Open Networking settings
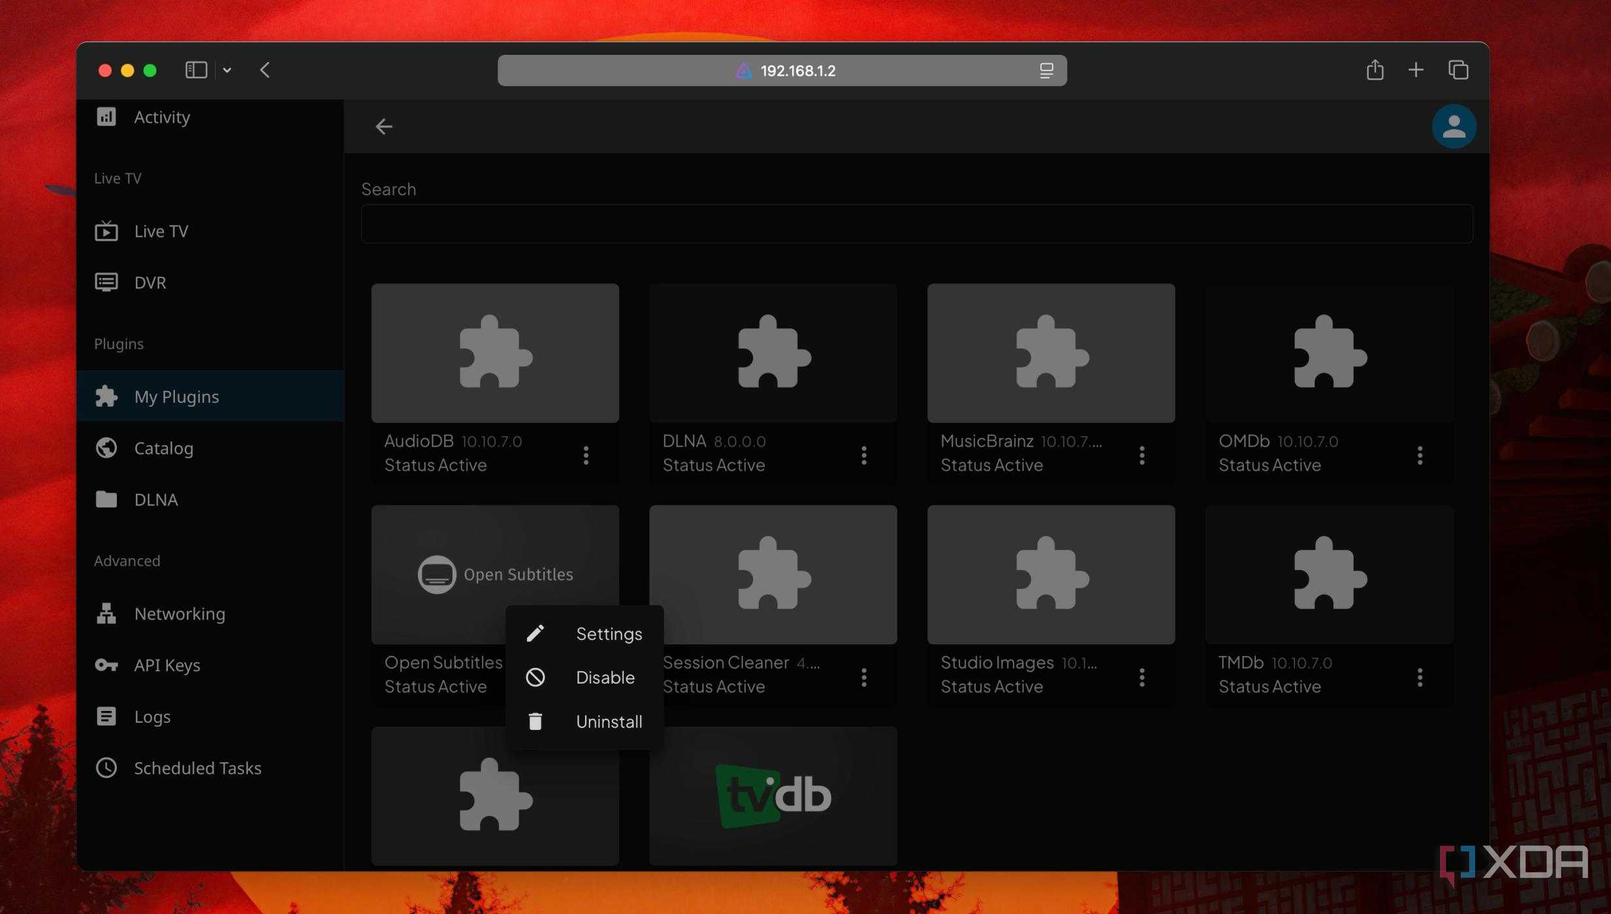Image resolution: width=1611 pixels, height=914 pixels. (x=210, y=614)
